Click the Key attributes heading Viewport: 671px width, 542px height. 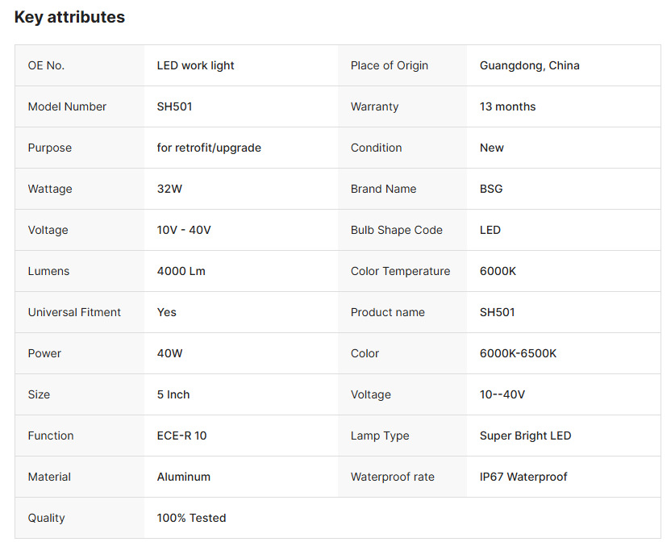[69, 17]
